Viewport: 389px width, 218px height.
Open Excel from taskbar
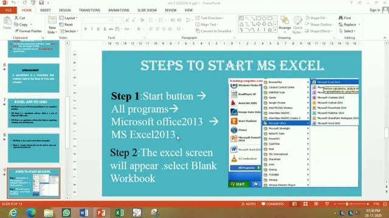pyautogui.click(x=120, y=213)
